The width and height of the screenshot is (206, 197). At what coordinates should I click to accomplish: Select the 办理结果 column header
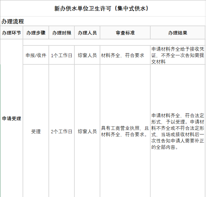(178, 33)
